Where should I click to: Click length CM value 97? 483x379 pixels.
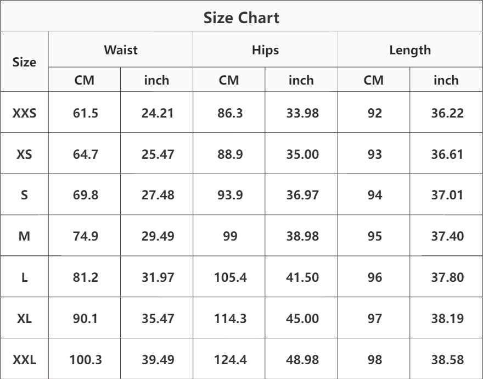pyautogui.click(x=374, y=318)
